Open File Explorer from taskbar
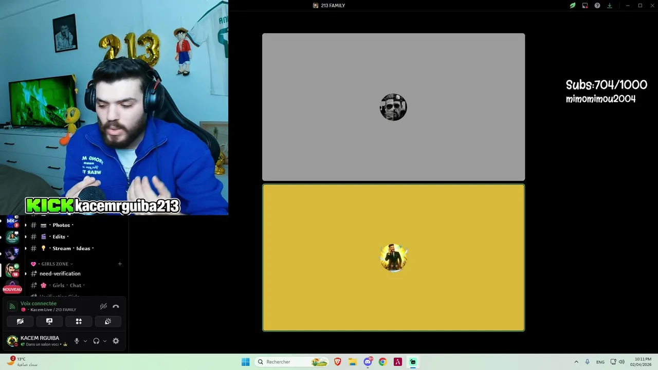This screenshot has width=658, height=370. tap(353, 362)
